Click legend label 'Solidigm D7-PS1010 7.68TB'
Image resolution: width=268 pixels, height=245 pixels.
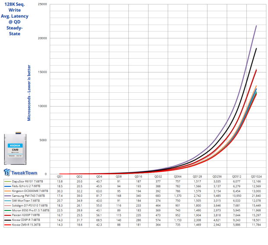30,206
